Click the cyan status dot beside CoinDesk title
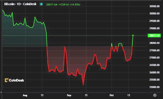Viewport: 163px width, 99px height. (x=41, y=4)
